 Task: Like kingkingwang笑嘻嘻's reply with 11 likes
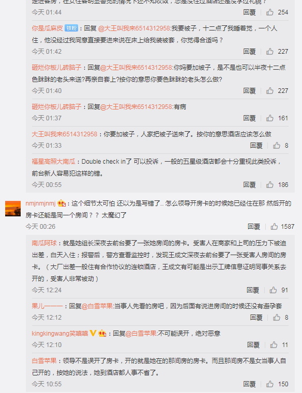[x=274, y=345]
